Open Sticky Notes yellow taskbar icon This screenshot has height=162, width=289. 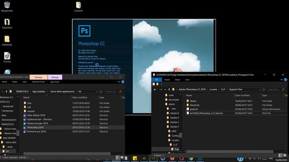click(x=135, y=158)
